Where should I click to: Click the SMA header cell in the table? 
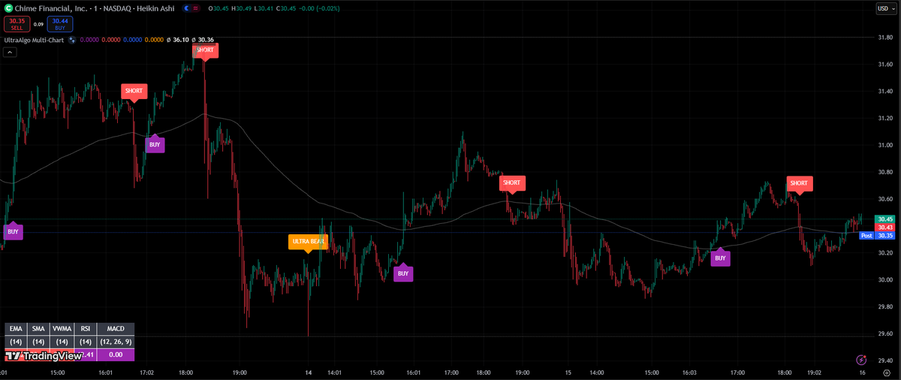tap(38, 329)
